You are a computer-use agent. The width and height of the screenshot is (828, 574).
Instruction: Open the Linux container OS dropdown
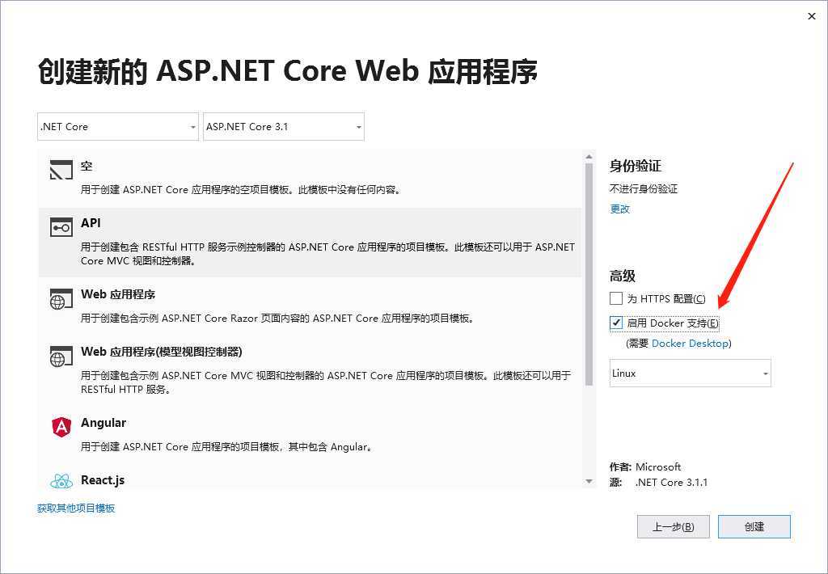coord(691,374)
